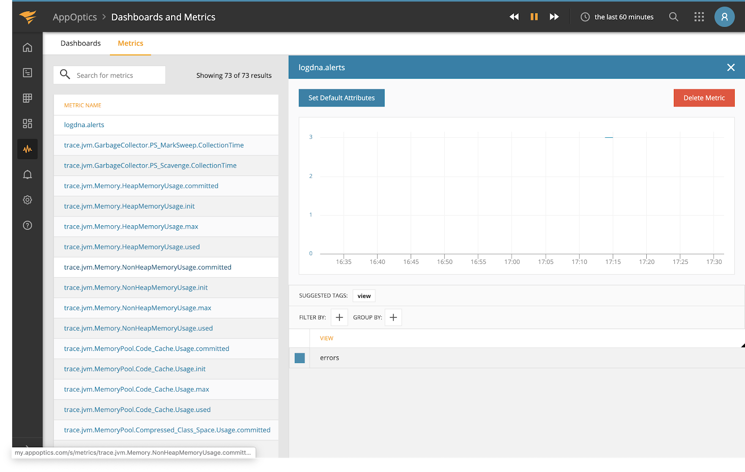Image resolution: width=745 pixels, height=472 pixels.
Task: Open the Home sidebar icon
Action: tap(27, 47)
